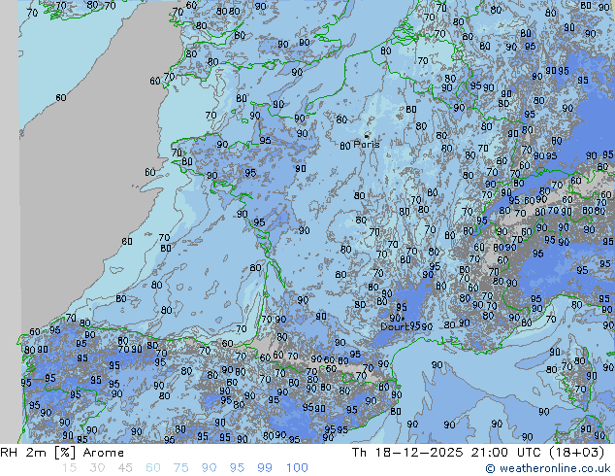
Task: Click the 80 contour label beside Paris
Action: 345,146
